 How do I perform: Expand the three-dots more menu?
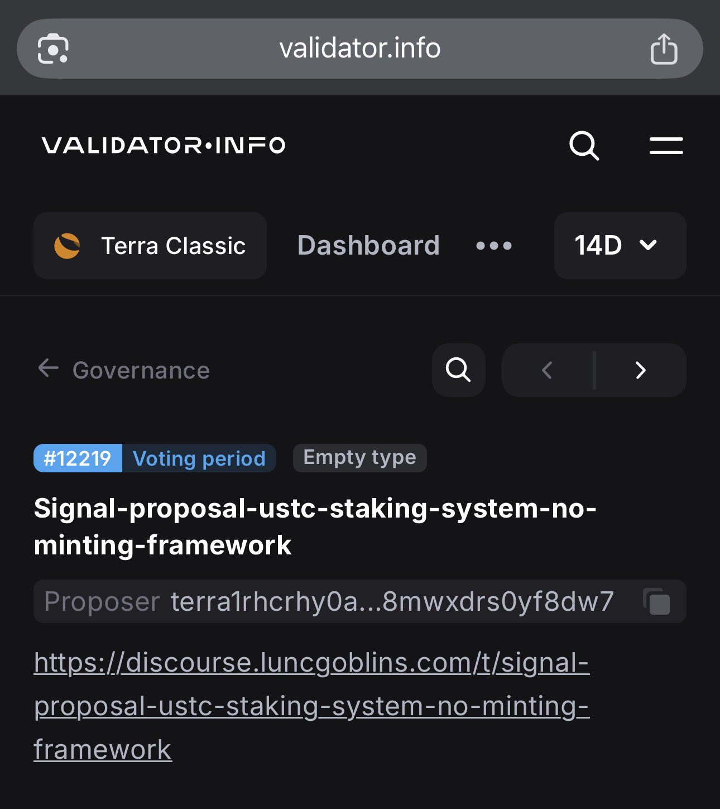point(494,246)
